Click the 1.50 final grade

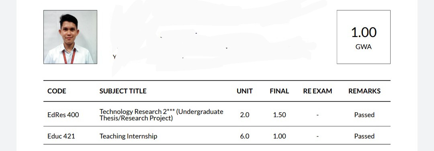click(x=279, y=115)
